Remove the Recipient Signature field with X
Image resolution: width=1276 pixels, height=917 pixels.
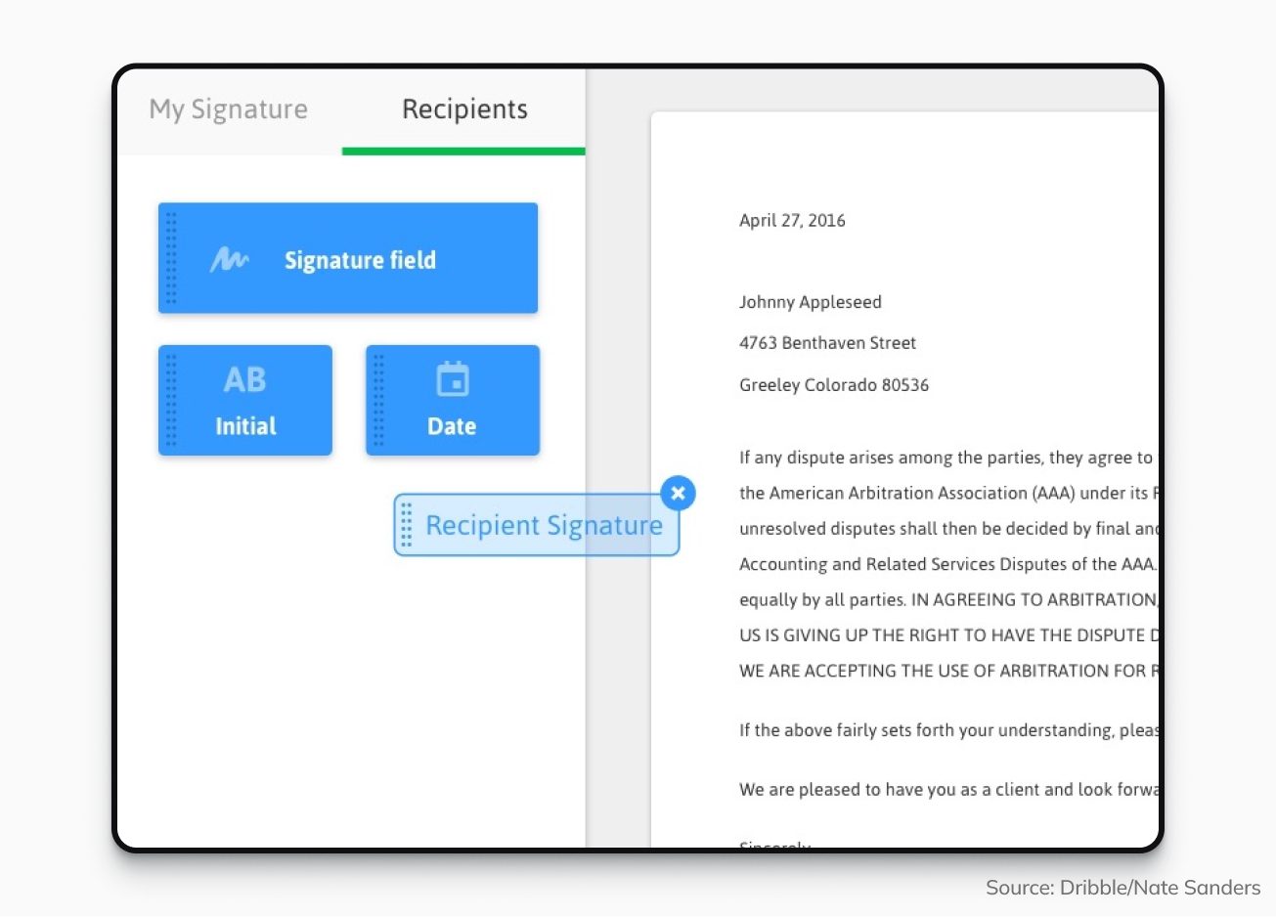coord(678,493)
